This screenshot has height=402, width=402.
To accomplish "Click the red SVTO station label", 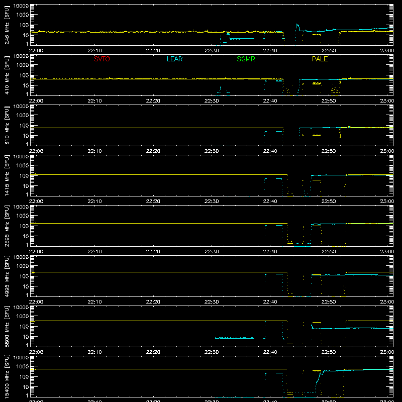I will 102,59.
